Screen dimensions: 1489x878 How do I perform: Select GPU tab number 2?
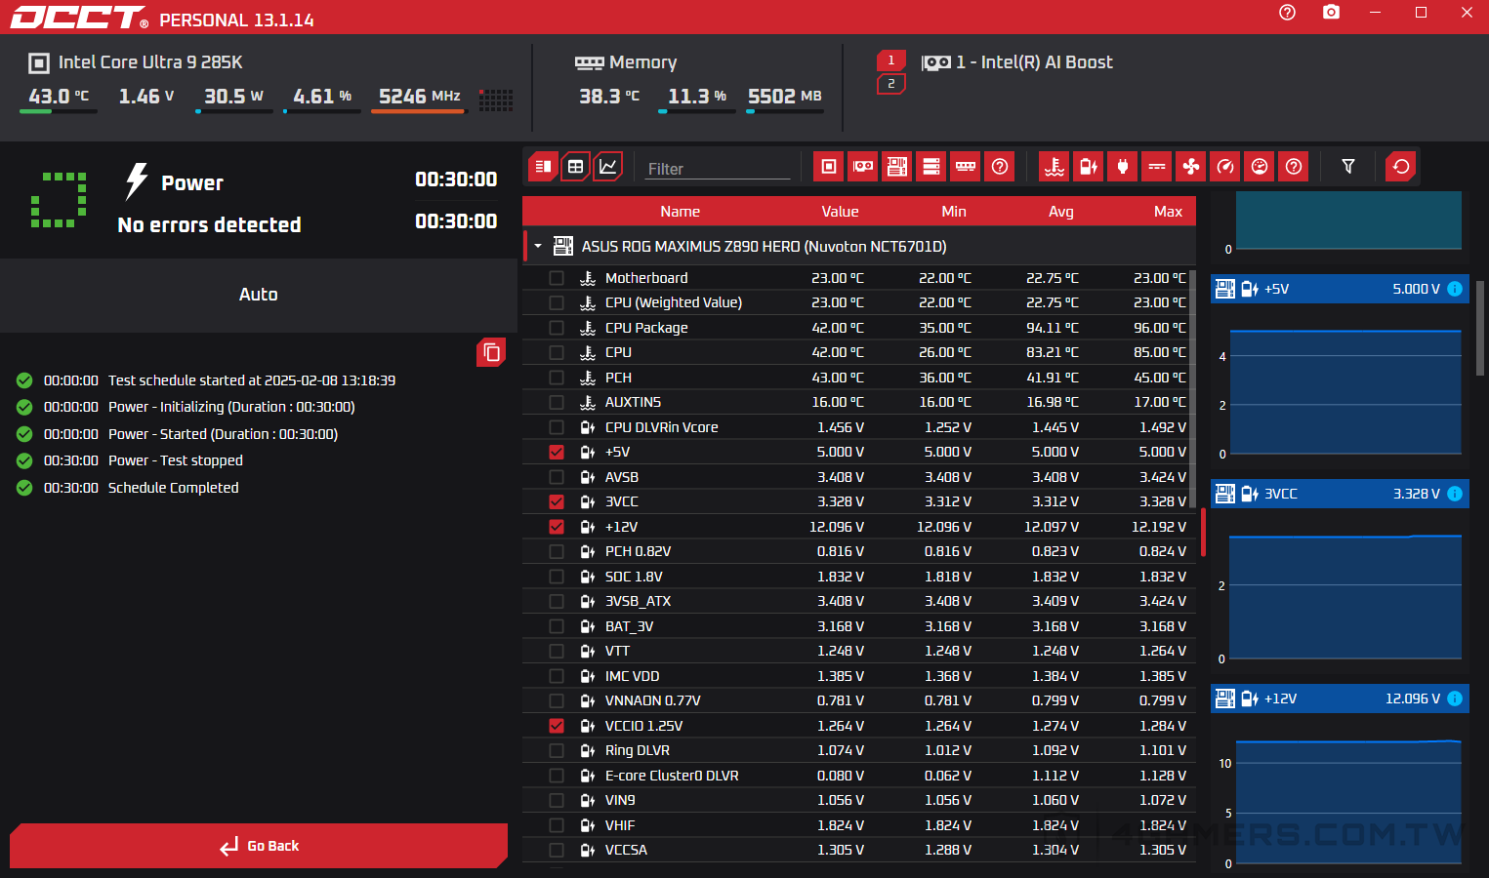click(x=890, y=84)
